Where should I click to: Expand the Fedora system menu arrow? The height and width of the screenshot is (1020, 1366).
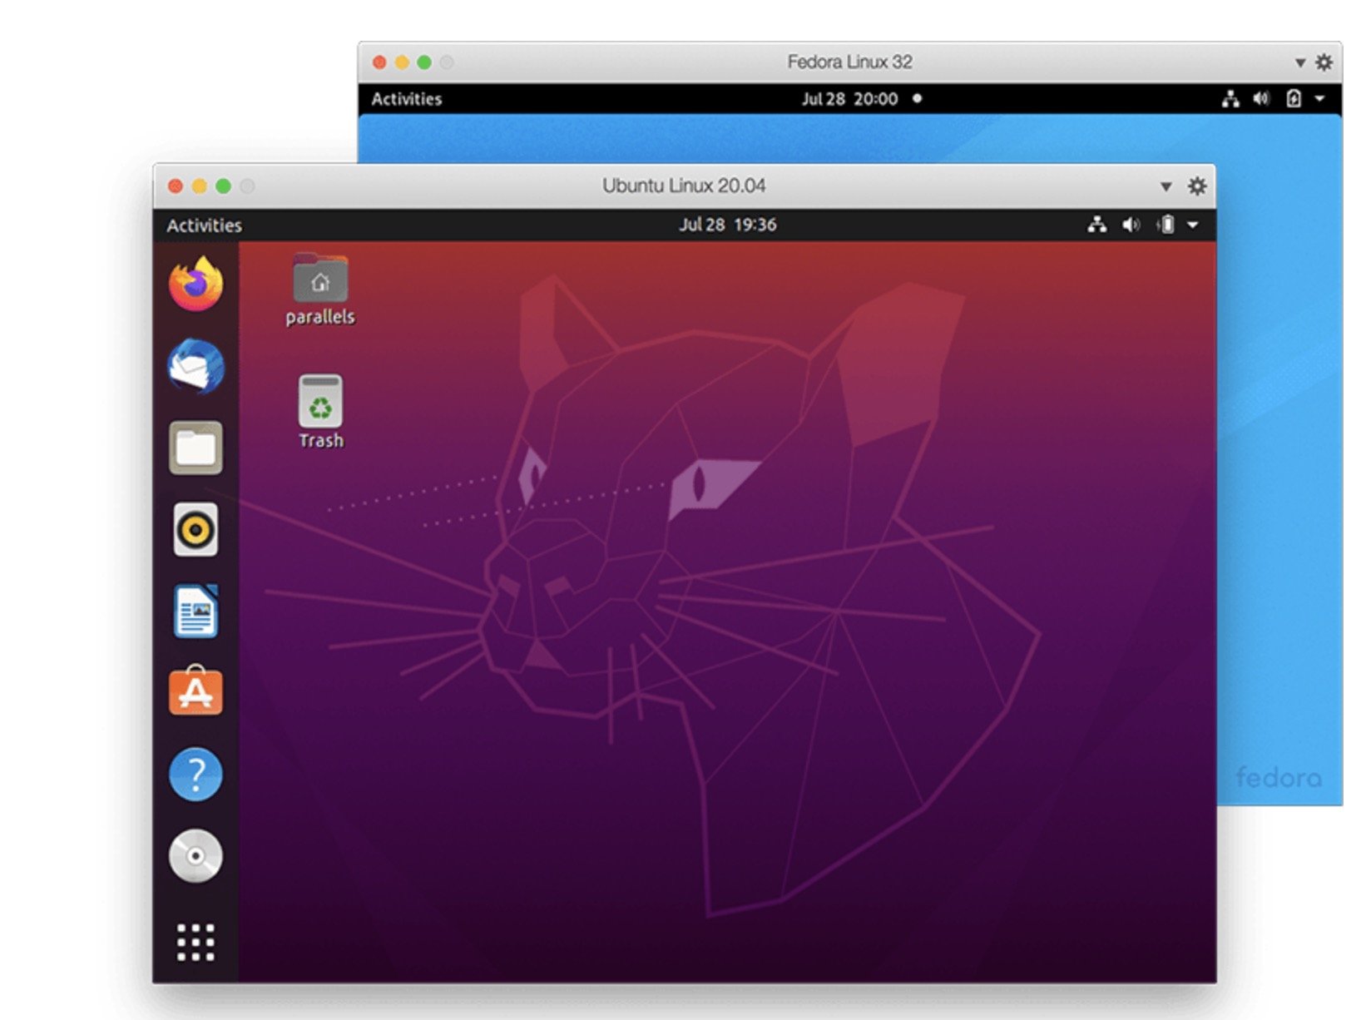[1320, 99]
